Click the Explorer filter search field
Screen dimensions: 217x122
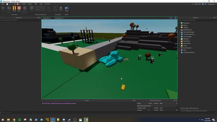pyautogui.click(x=197, y=20)
